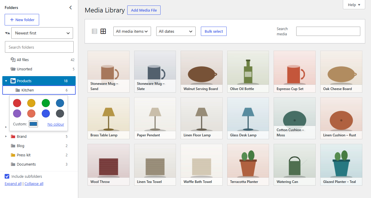Image resolution: width=371 pixels, height=198 pixels.
Task: Select the Brand folder row
Action: (x=39, y=136)
